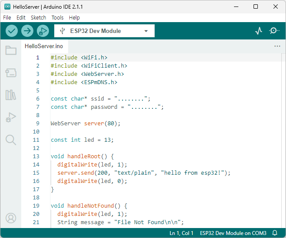Click line number 13 in gutter
Viewport: 286px width, 238px height.
click(36, 156)
